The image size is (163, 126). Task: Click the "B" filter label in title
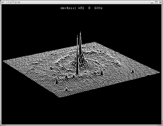pos(89,8)
